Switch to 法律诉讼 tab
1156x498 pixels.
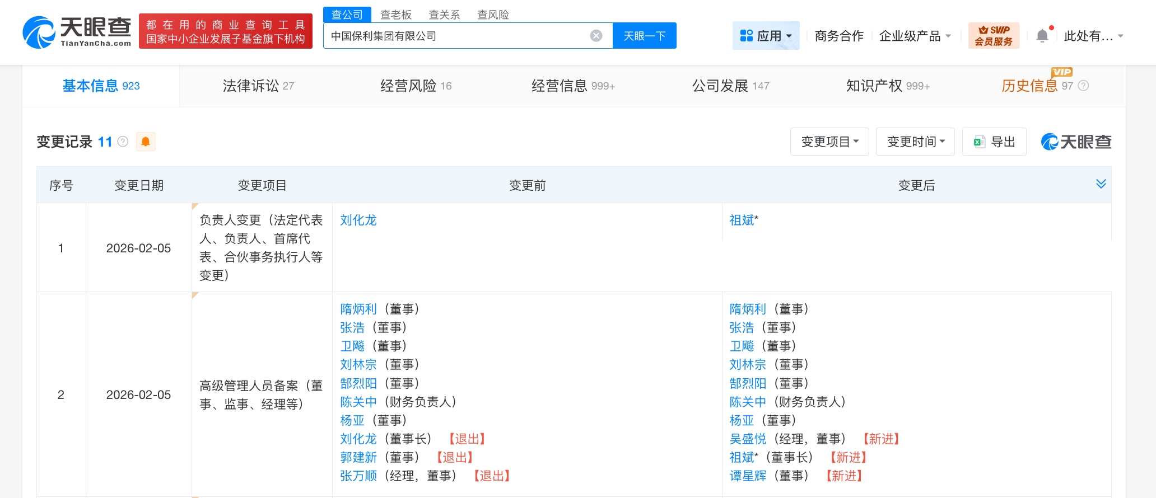pyautogui.click(x=258, y=86)
